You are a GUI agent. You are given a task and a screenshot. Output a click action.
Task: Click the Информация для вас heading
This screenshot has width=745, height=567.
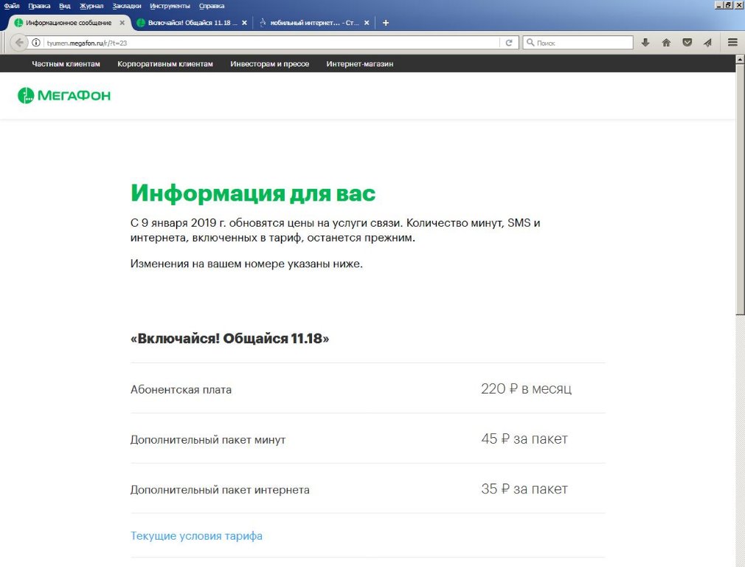(253, 193)
